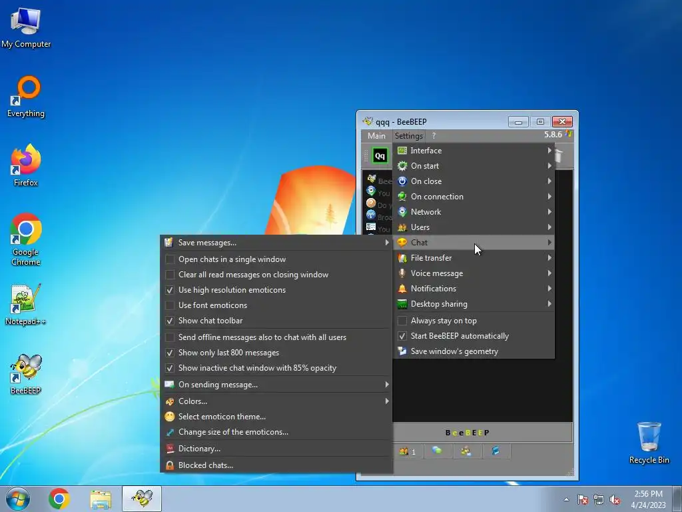Click the Qq user avatar in BeeBEEP toolbar
The width and height of the screenshot is (682, 512).
380,156
